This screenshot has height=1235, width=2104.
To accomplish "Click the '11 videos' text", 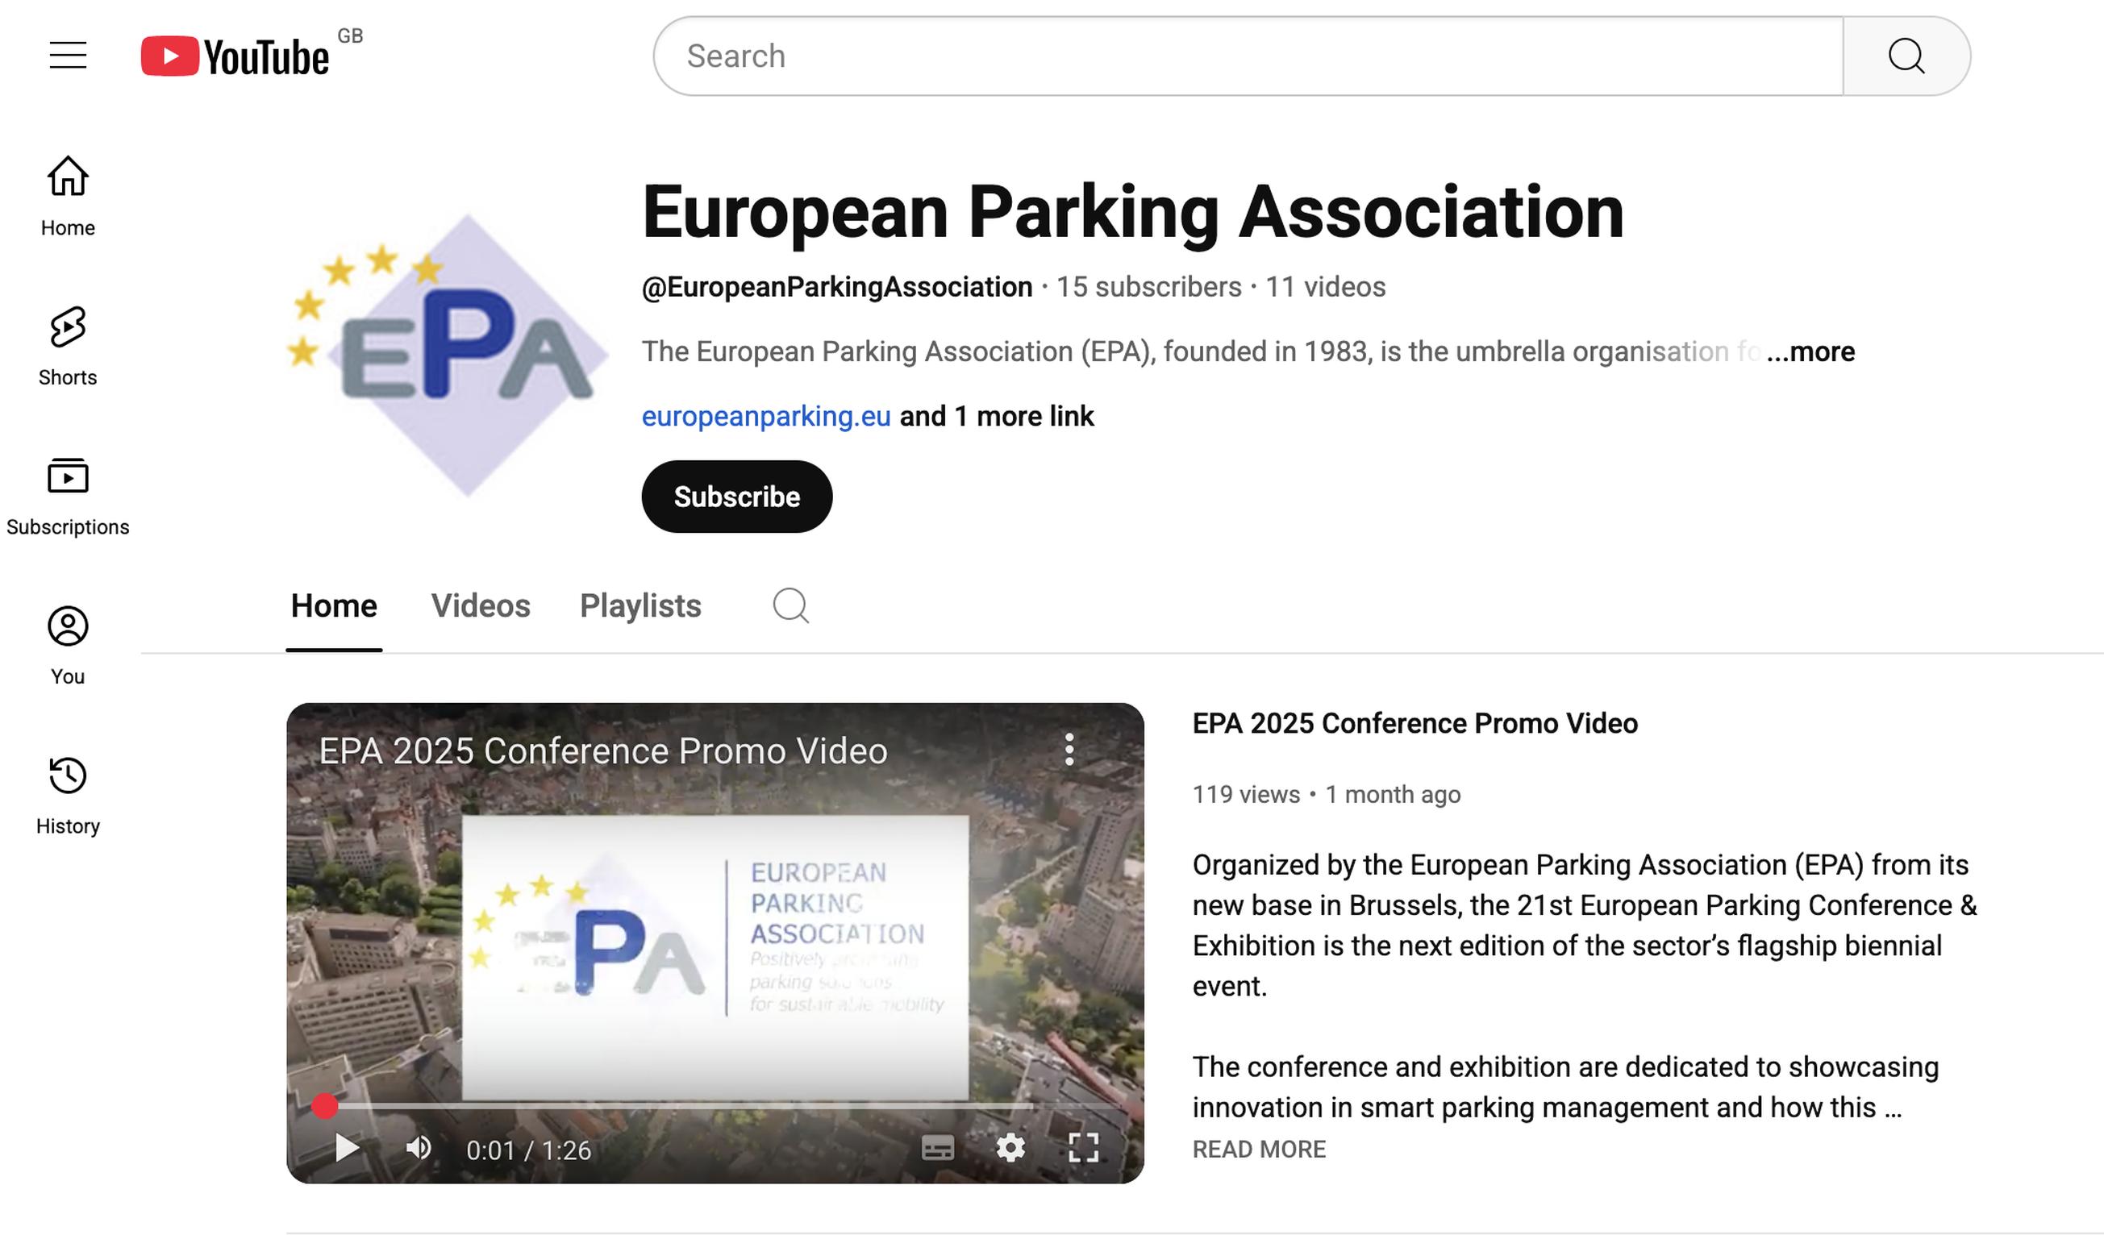I will [x=1325, y=287].
